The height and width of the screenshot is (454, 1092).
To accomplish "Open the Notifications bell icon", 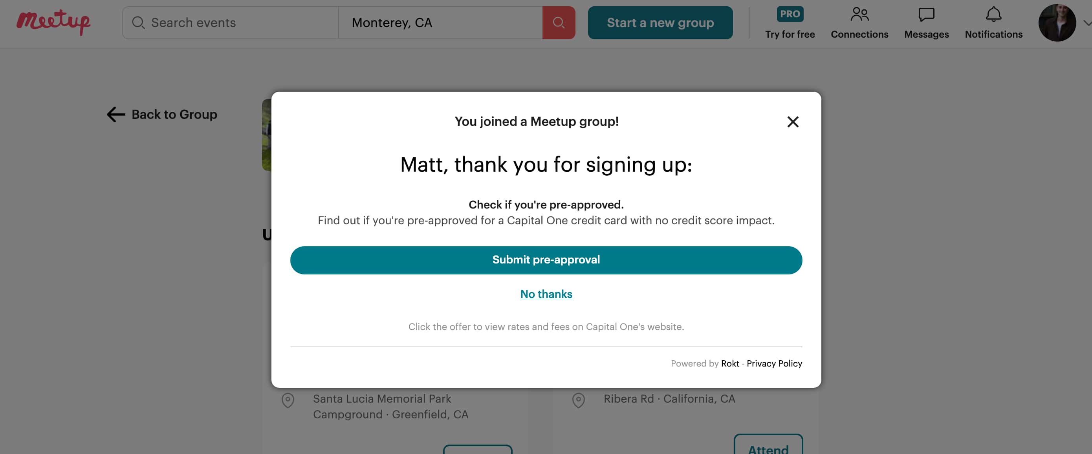I will [x=993, y=15].
